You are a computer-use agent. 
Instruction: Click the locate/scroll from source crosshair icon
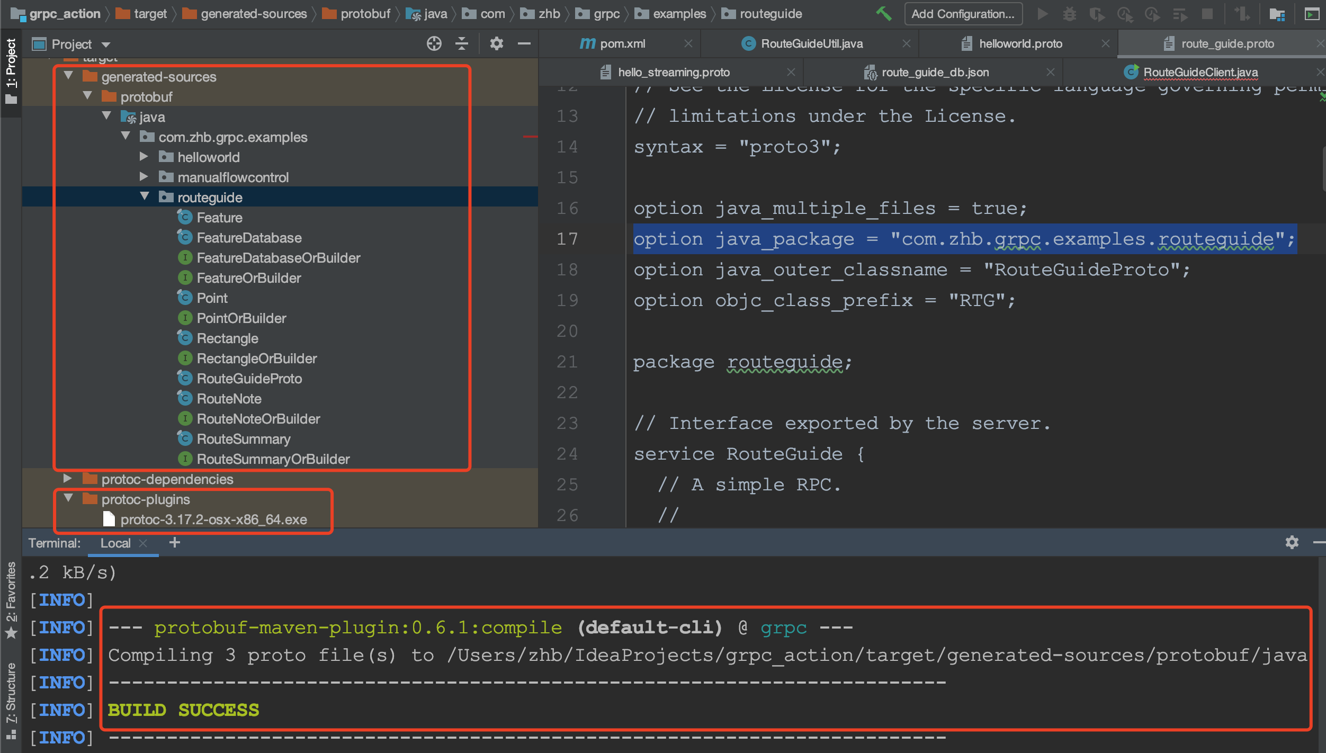click(x=434, y=43)
